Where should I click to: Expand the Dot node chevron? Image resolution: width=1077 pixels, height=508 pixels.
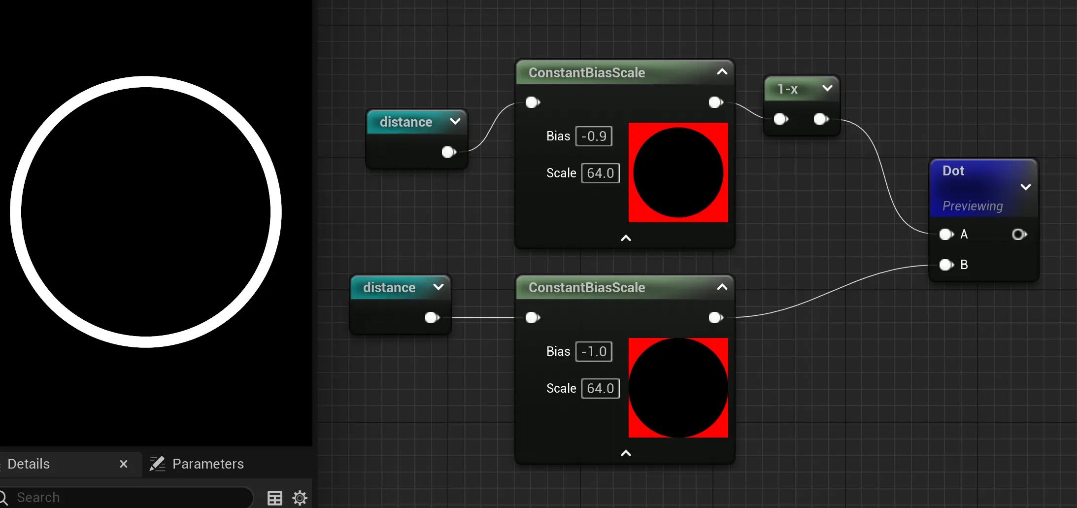1025,187
